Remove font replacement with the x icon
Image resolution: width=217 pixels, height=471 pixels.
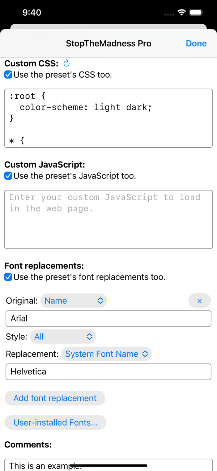tap(199, 301)
